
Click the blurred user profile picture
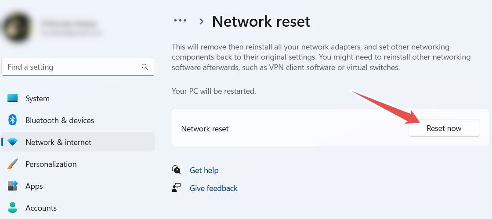(17, 27)
